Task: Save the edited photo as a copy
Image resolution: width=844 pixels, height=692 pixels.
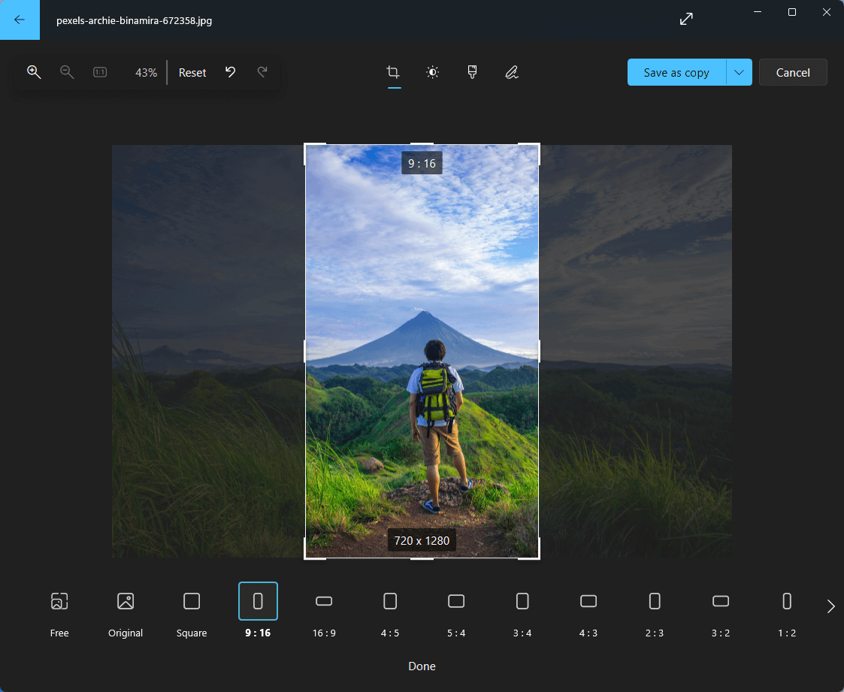Action: pos(675,72)
